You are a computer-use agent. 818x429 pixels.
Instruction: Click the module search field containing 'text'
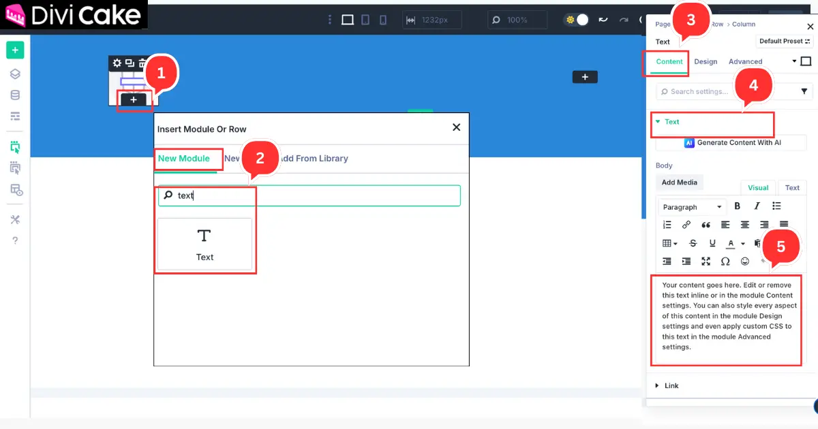click(309, 195)
